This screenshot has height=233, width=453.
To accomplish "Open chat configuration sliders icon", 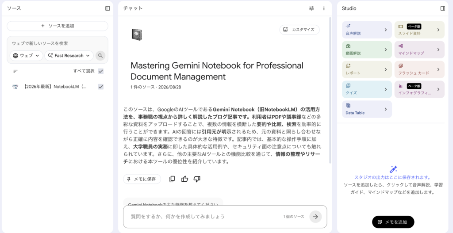I will (x=311, y=8).
